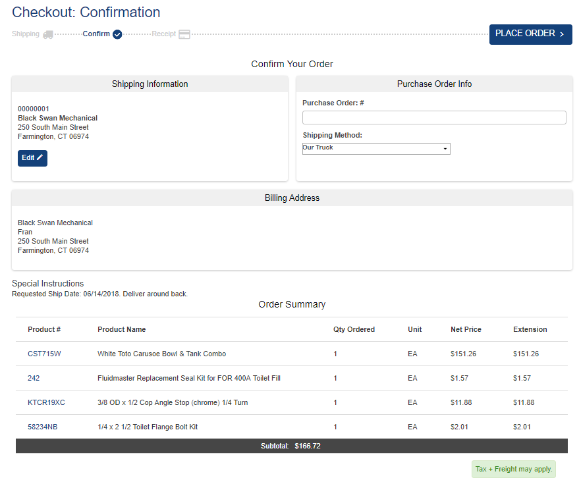Click into the Purchase Order number field

tap(434, 118)
